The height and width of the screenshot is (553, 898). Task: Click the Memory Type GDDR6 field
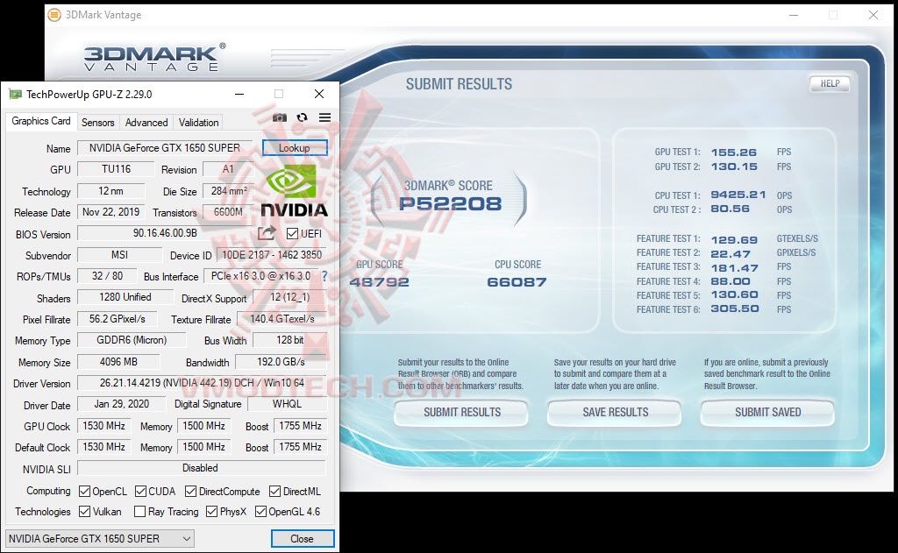[x=132, y=340]
